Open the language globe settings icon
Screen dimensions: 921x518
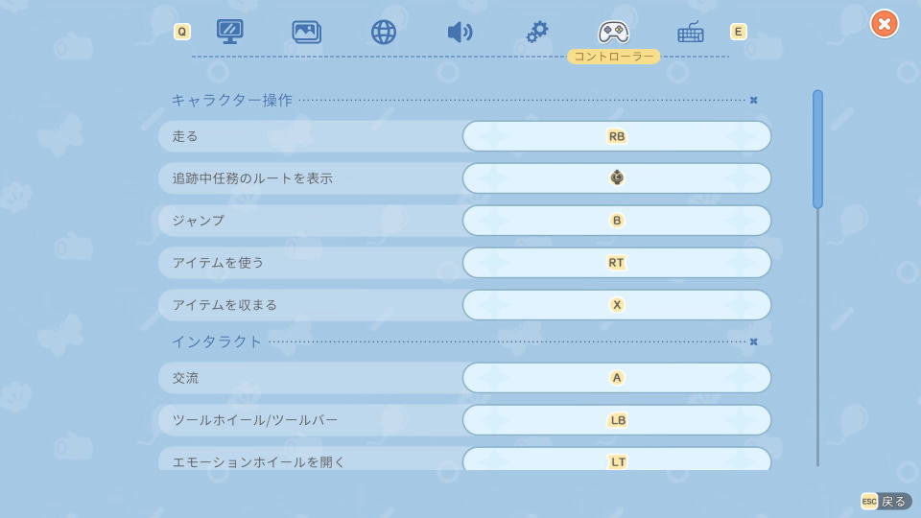(x=384, y=32)
